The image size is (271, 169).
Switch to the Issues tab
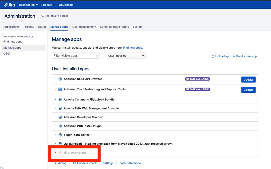42,27
